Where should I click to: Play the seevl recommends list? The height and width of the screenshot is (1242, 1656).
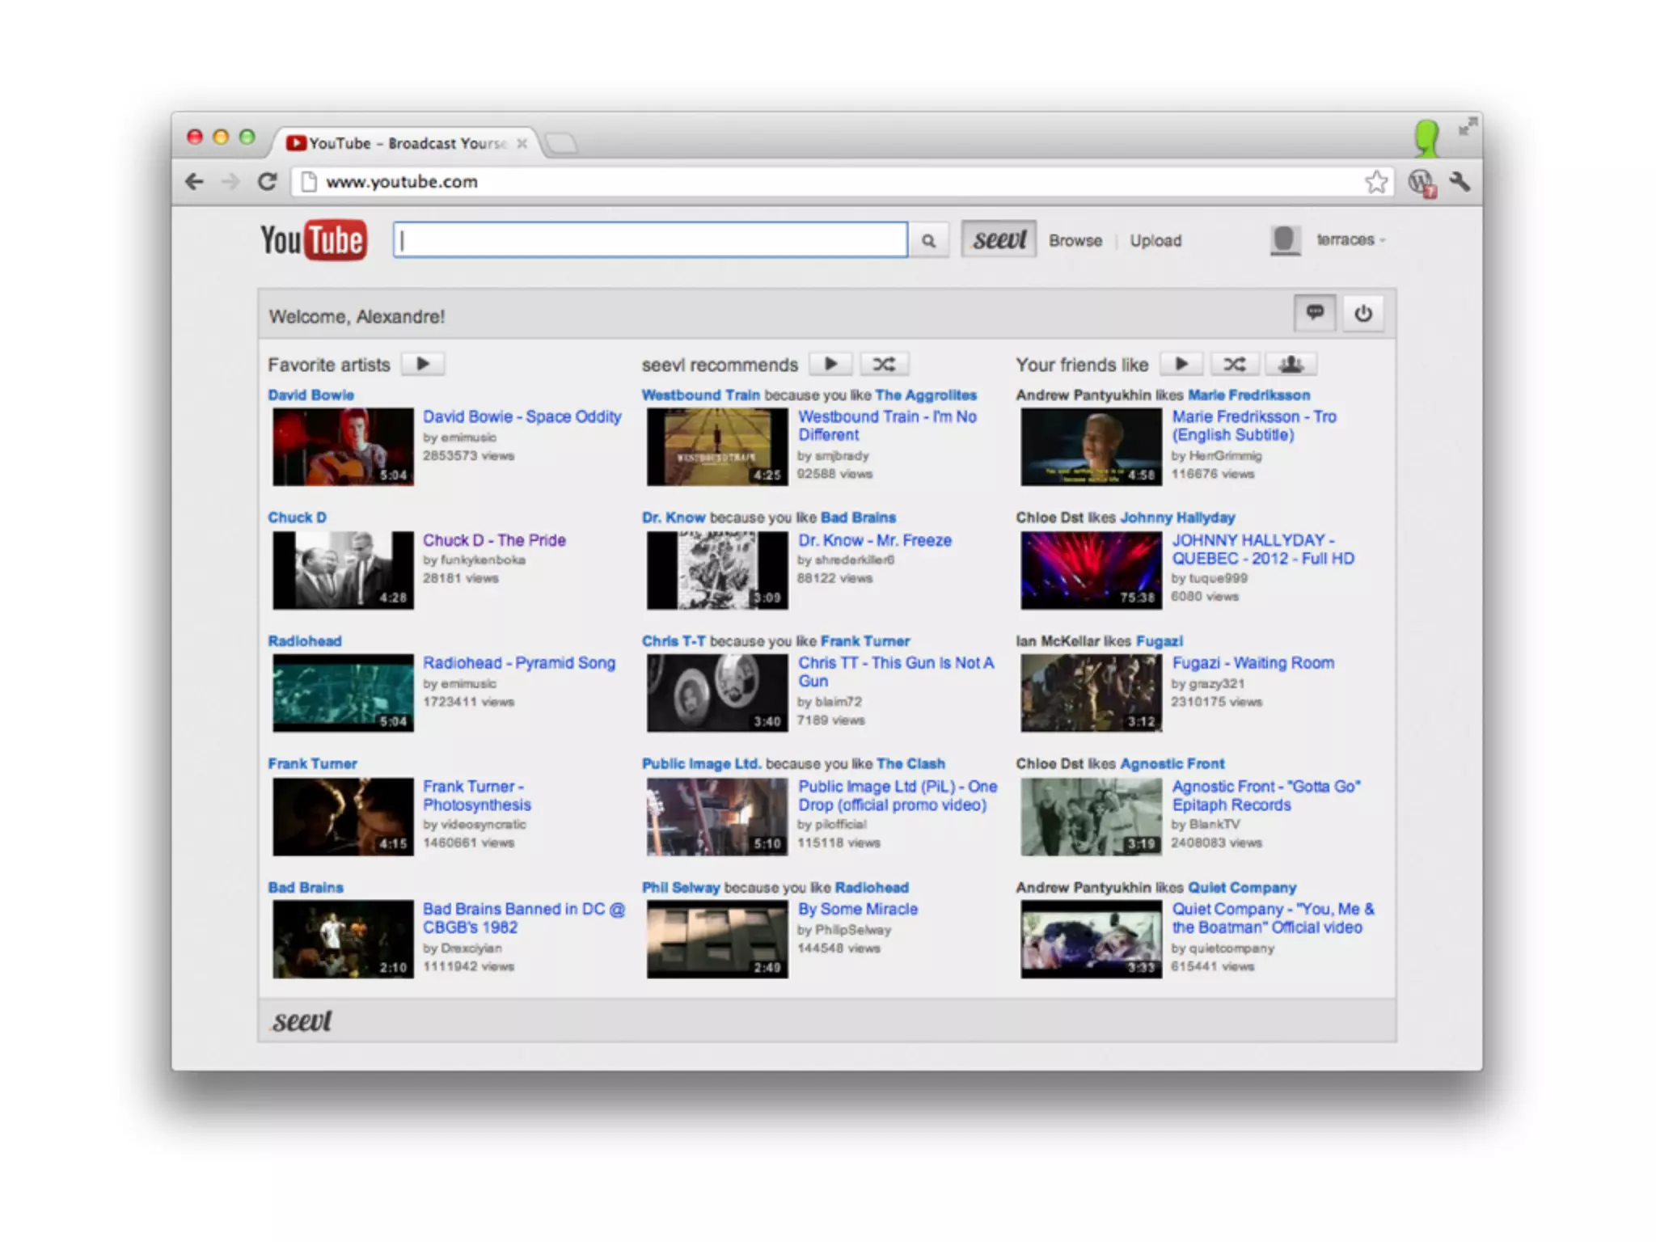[x=830, y=364]
